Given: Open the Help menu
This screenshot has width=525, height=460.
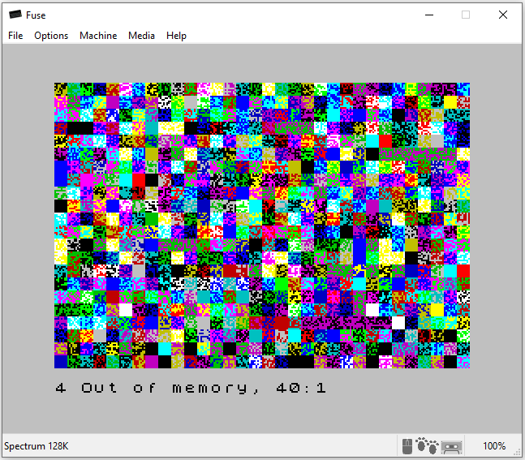Looking at the screenshot, I should [176, 36].
